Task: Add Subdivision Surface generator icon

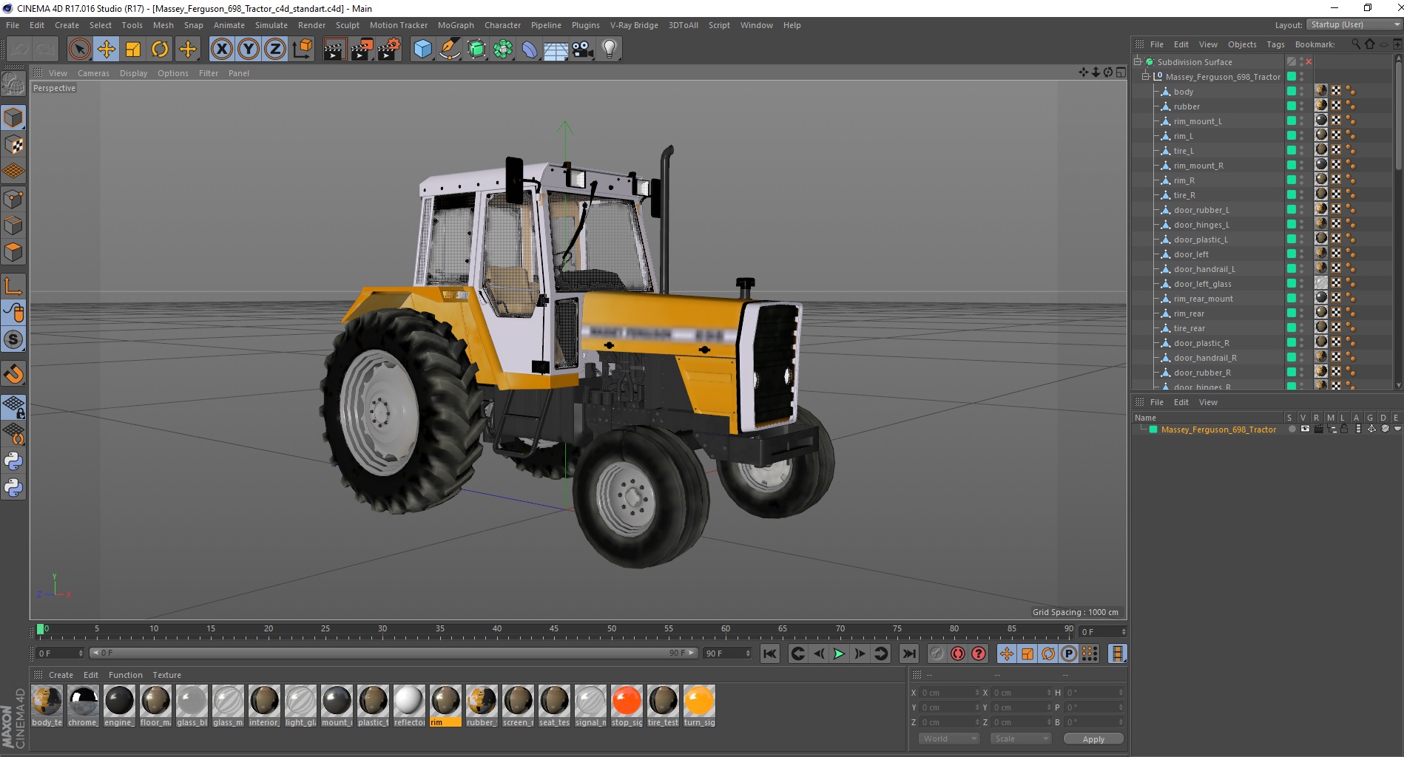Action: pyautogui.click(x=476, y=50)
